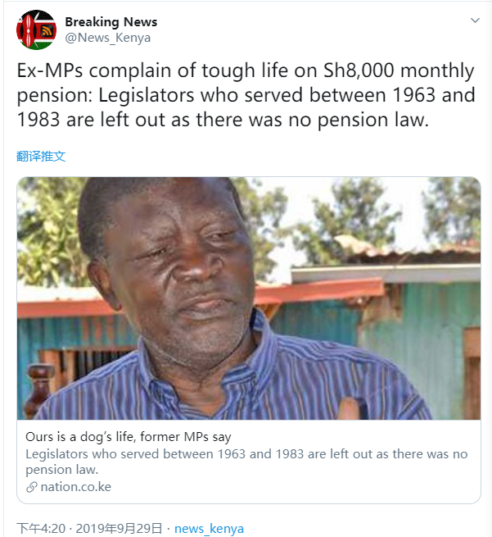The width and height of the screenshot is (492, 537).
Task: Click the 下午4:20 tweet time
Action: click(x=39, y=529)
